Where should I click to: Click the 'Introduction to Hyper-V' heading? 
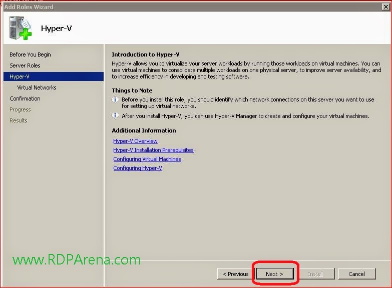point(146,54)
